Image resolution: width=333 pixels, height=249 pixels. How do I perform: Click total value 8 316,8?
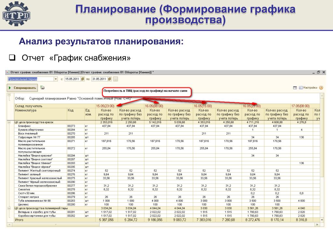[301, 220]
